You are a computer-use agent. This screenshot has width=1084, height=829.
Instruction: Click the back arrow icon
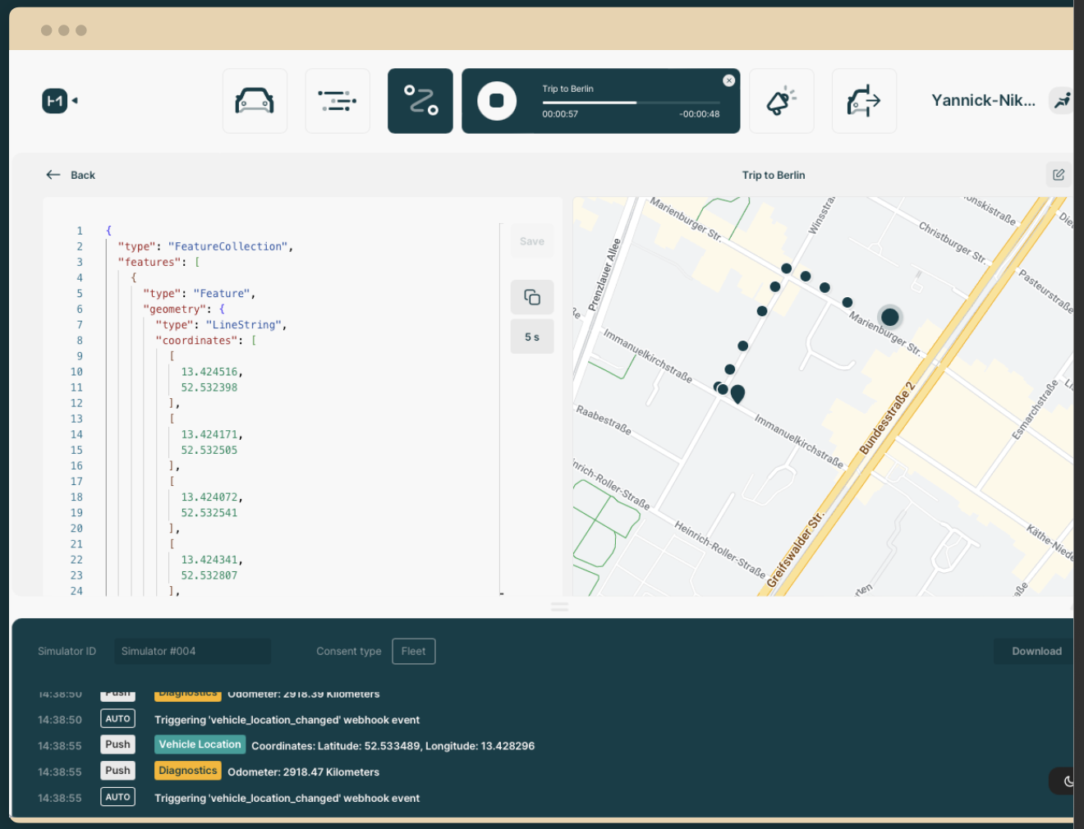(x=53, y=175)
